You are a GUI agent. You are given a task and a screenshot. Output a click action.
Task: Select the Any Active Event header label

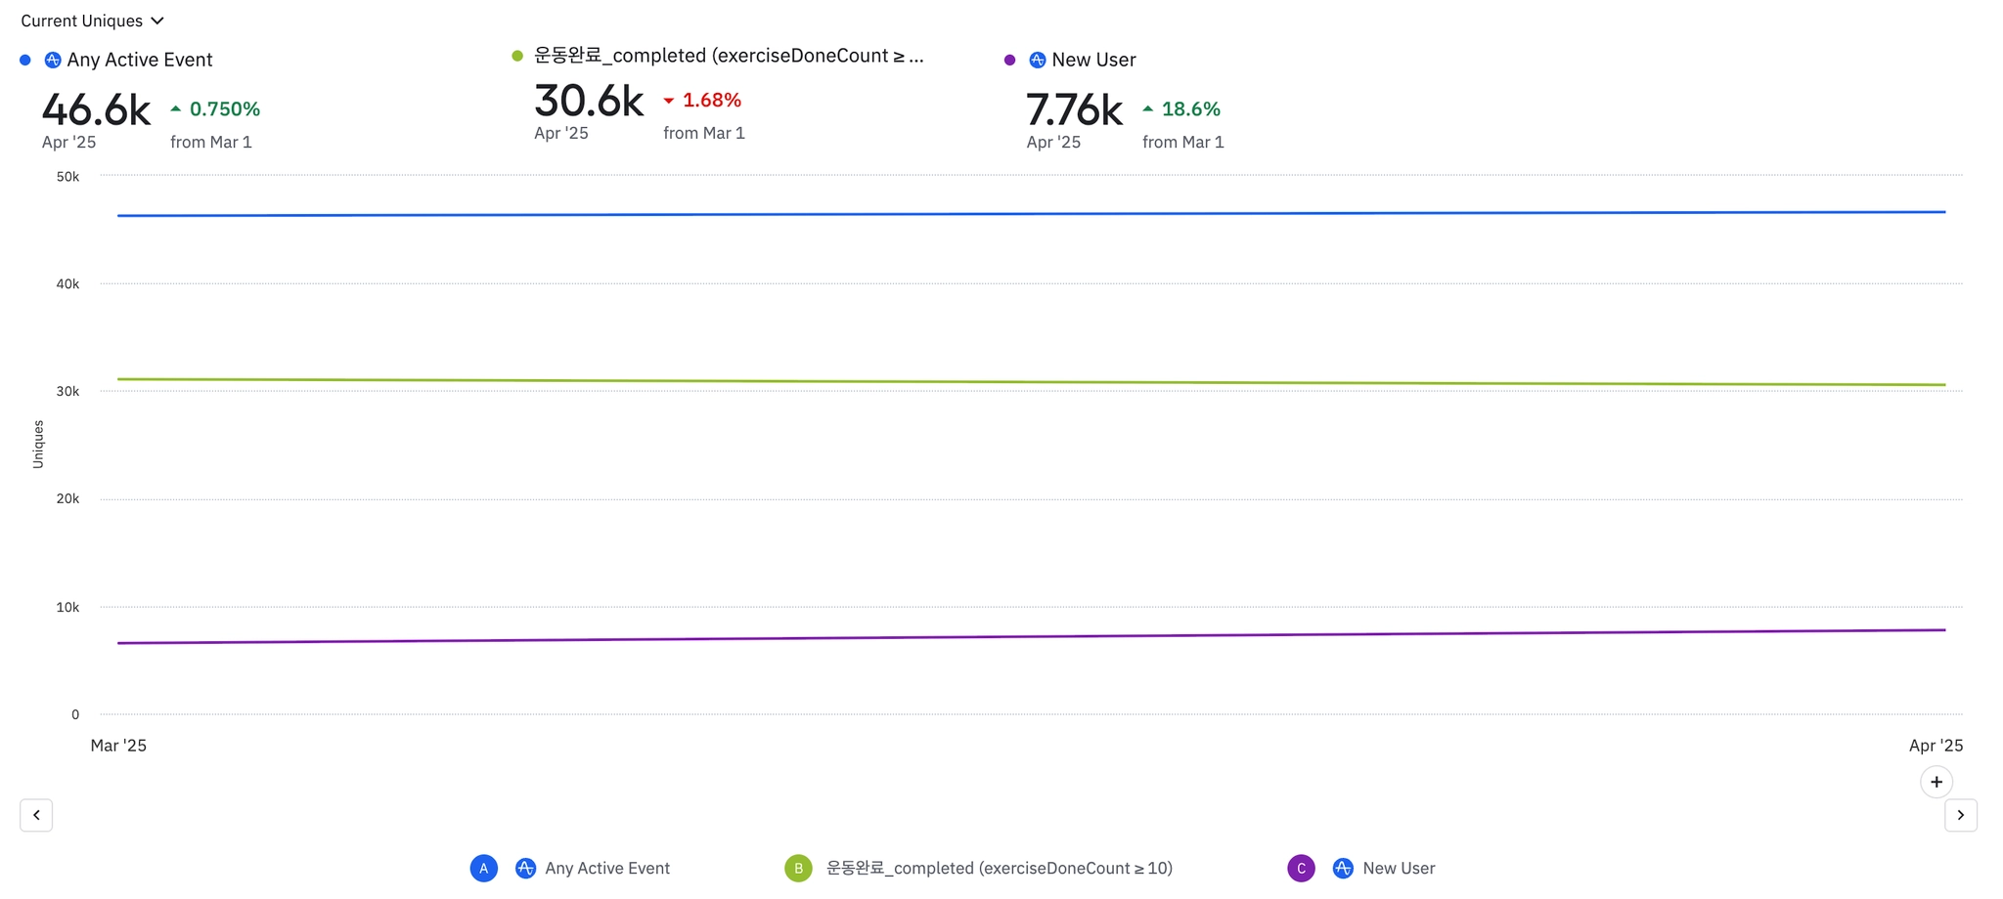[x=140, y=61]
